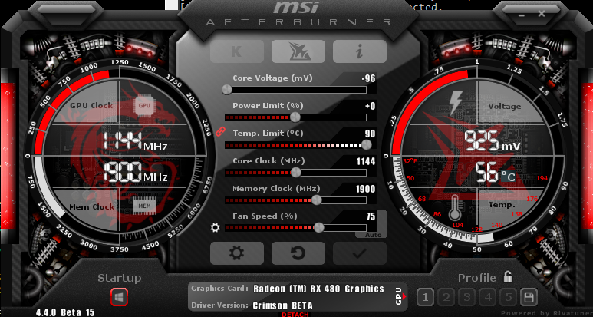Image resolution: width=593 pixels, height=317 pixels.
Task: Select profile slot 3
Action: point(467,297)
